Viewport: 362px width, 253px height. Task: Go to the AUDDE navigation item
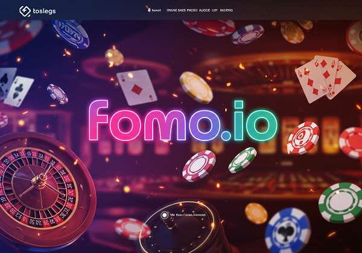pyautogui.click(x=205, y=10)
